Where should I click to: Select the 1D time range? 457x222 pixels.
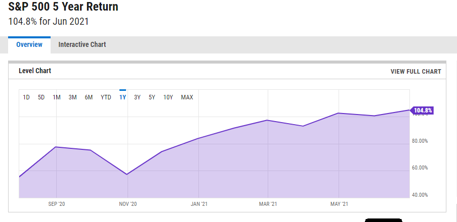[x=26, y=97]
